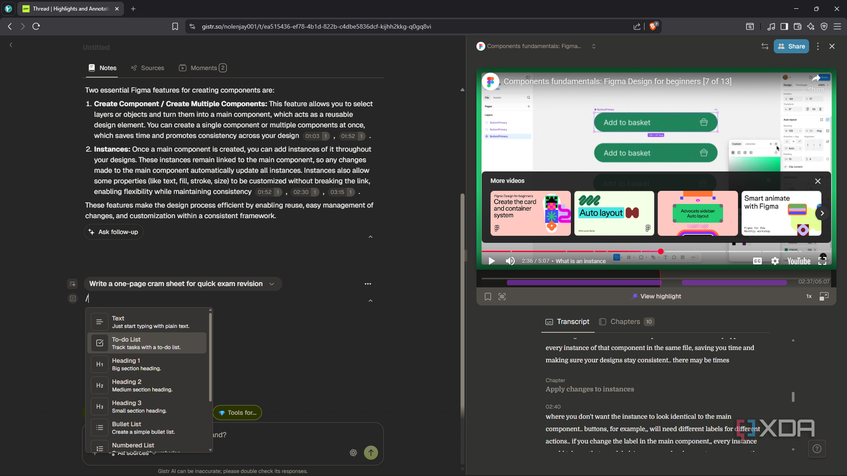Click the insert icon left of the cram sheet prompt
Screen dimensions: 847x476
pyautogui.click(x=72, y=284)
